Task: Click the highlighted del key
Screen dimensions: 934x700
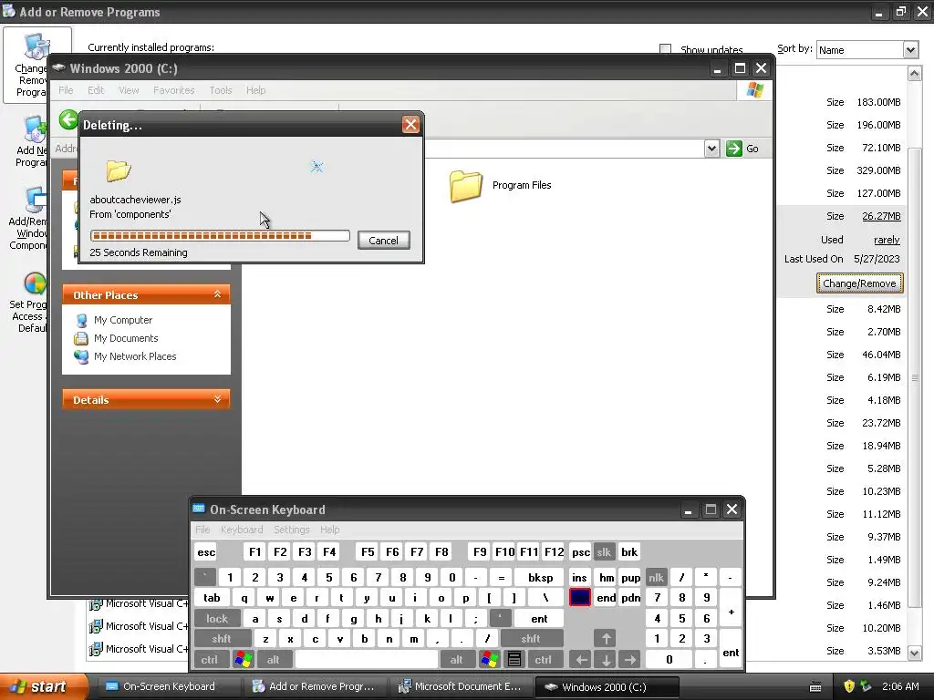Action: click(x=579, y=598)
